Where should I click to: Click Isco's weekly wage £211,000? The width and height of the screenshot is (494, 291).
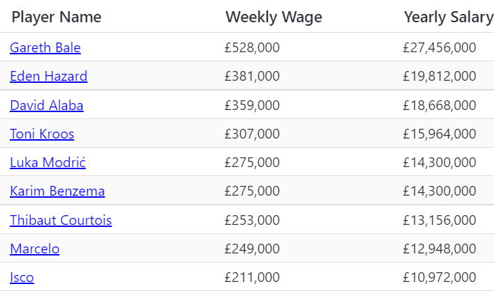pos(252,277)
